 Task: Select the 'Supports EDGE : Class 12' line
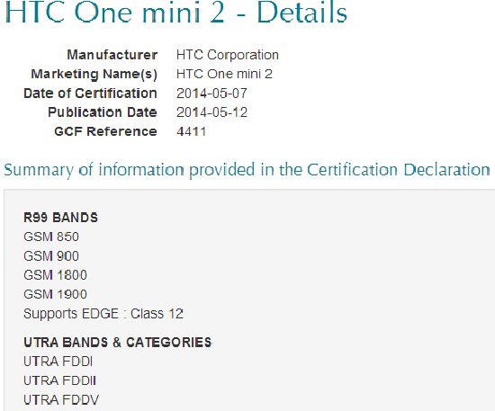tap(103, 314)
